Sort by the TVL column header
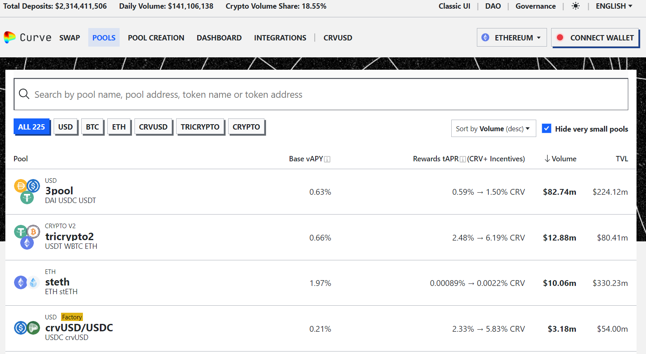Screen dimensions: 646x354 click(622, 159)
